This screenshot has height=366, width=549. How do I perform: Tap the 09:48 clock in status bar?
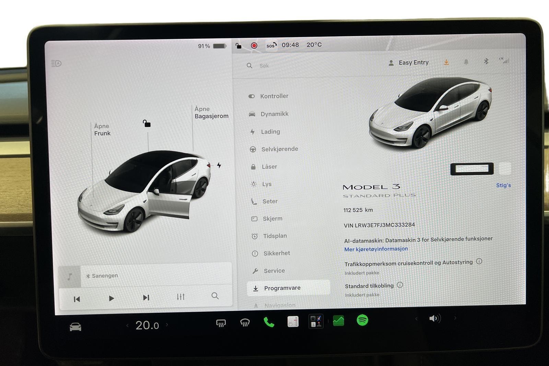(x=290, y=45)
